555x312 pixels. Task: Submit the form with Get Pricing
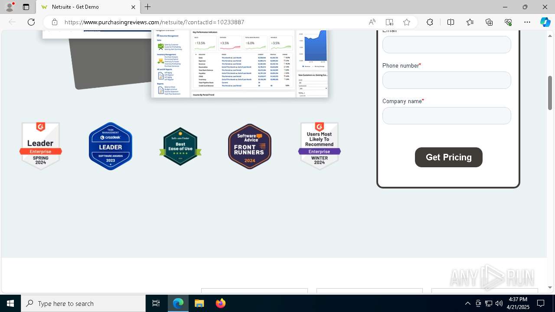coord(449,157)
